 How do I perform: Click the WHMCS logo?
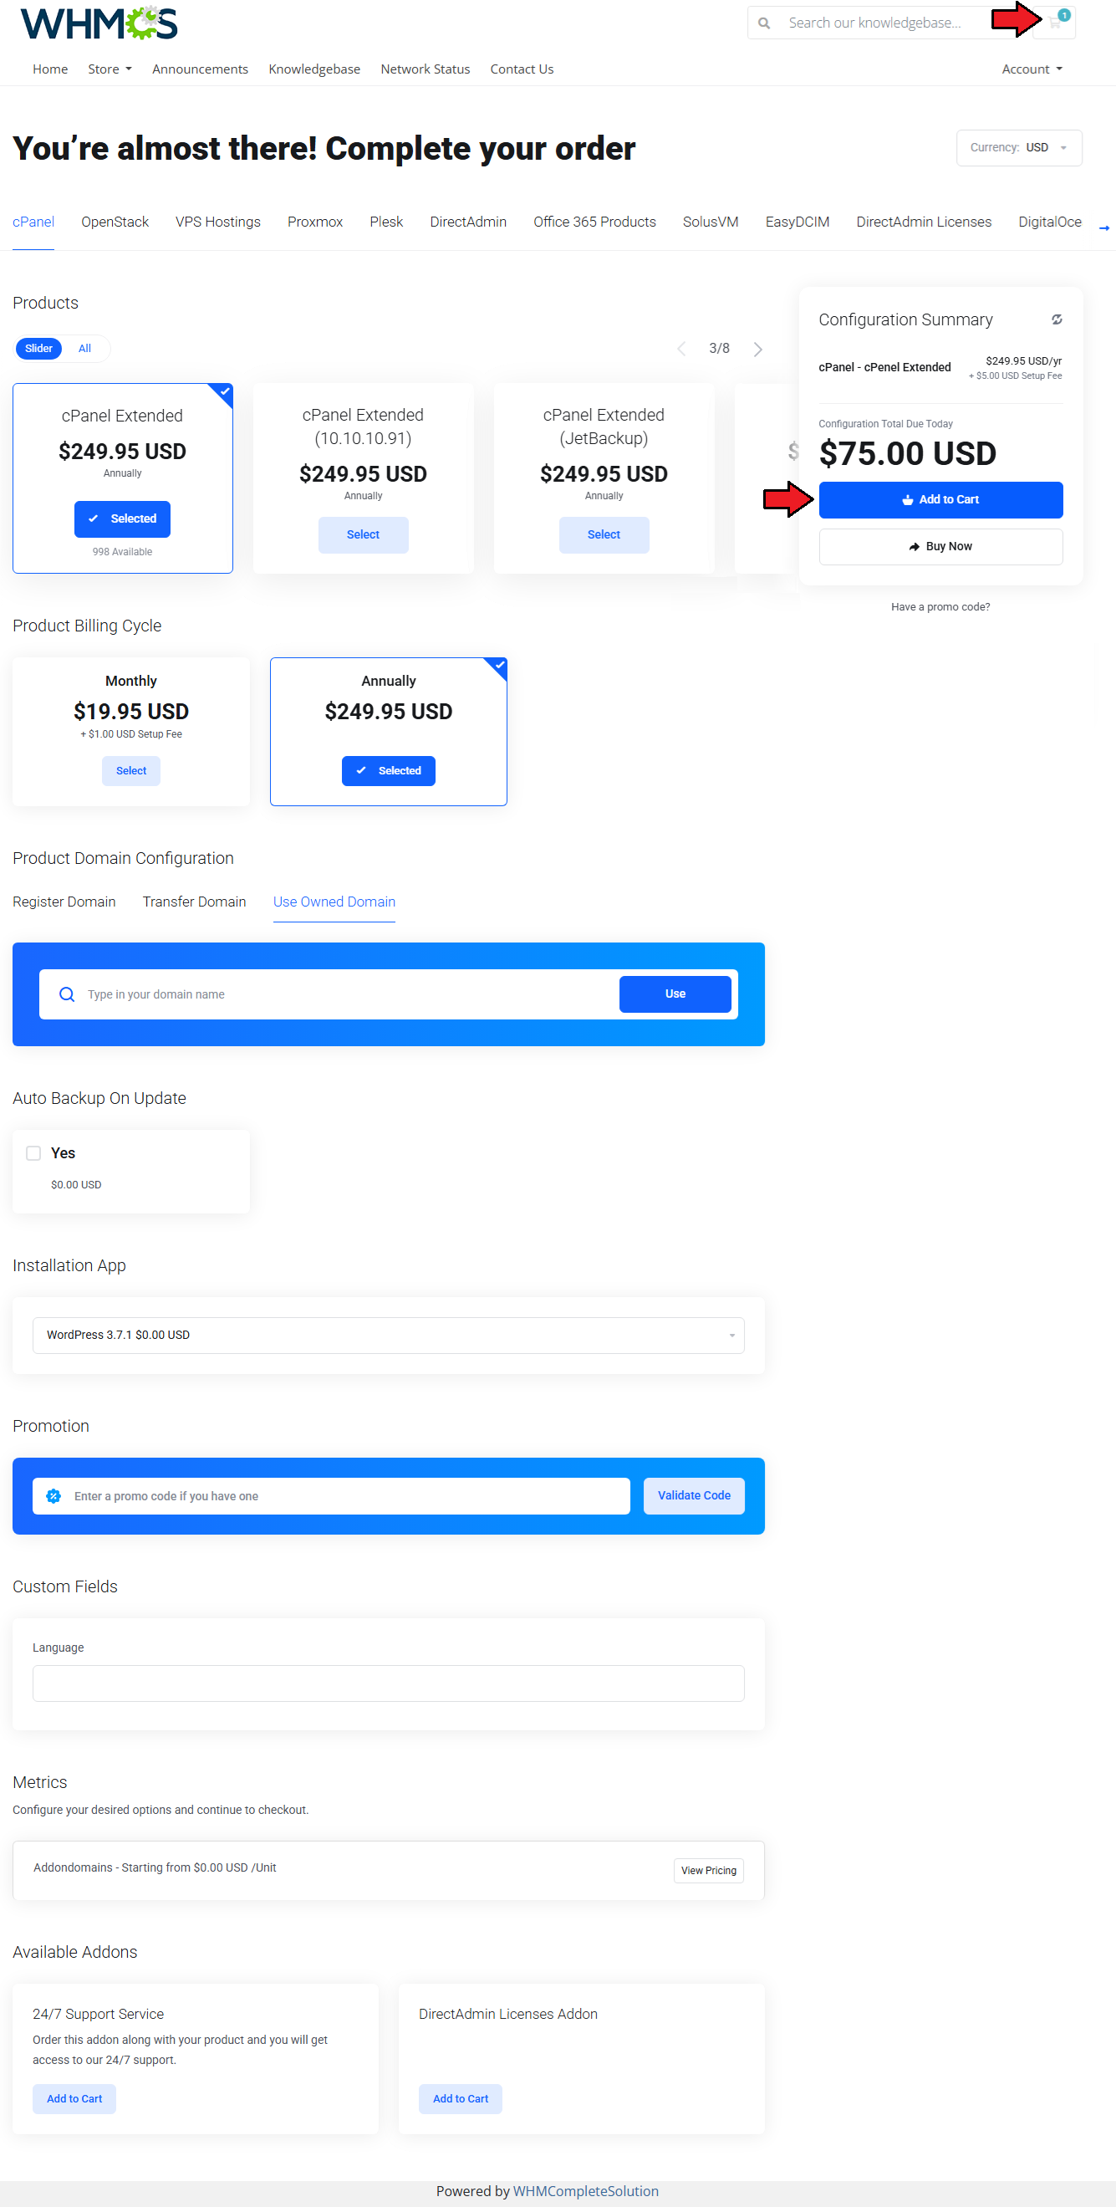[x=99, y=23]
